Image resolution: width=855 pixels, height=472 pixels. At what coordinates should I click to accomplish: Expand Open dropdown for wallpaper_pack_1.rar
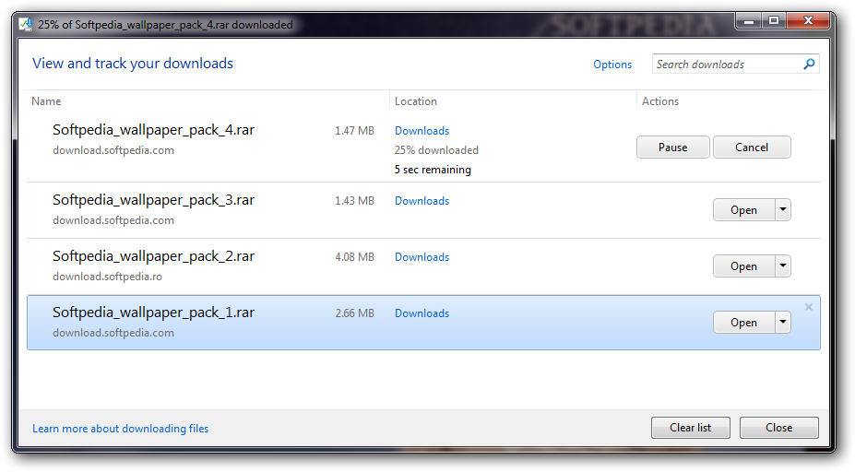click(x=782, y=322)
